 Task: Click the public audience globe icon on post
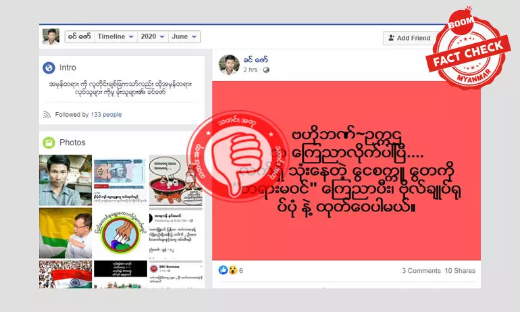pos(266,70)
